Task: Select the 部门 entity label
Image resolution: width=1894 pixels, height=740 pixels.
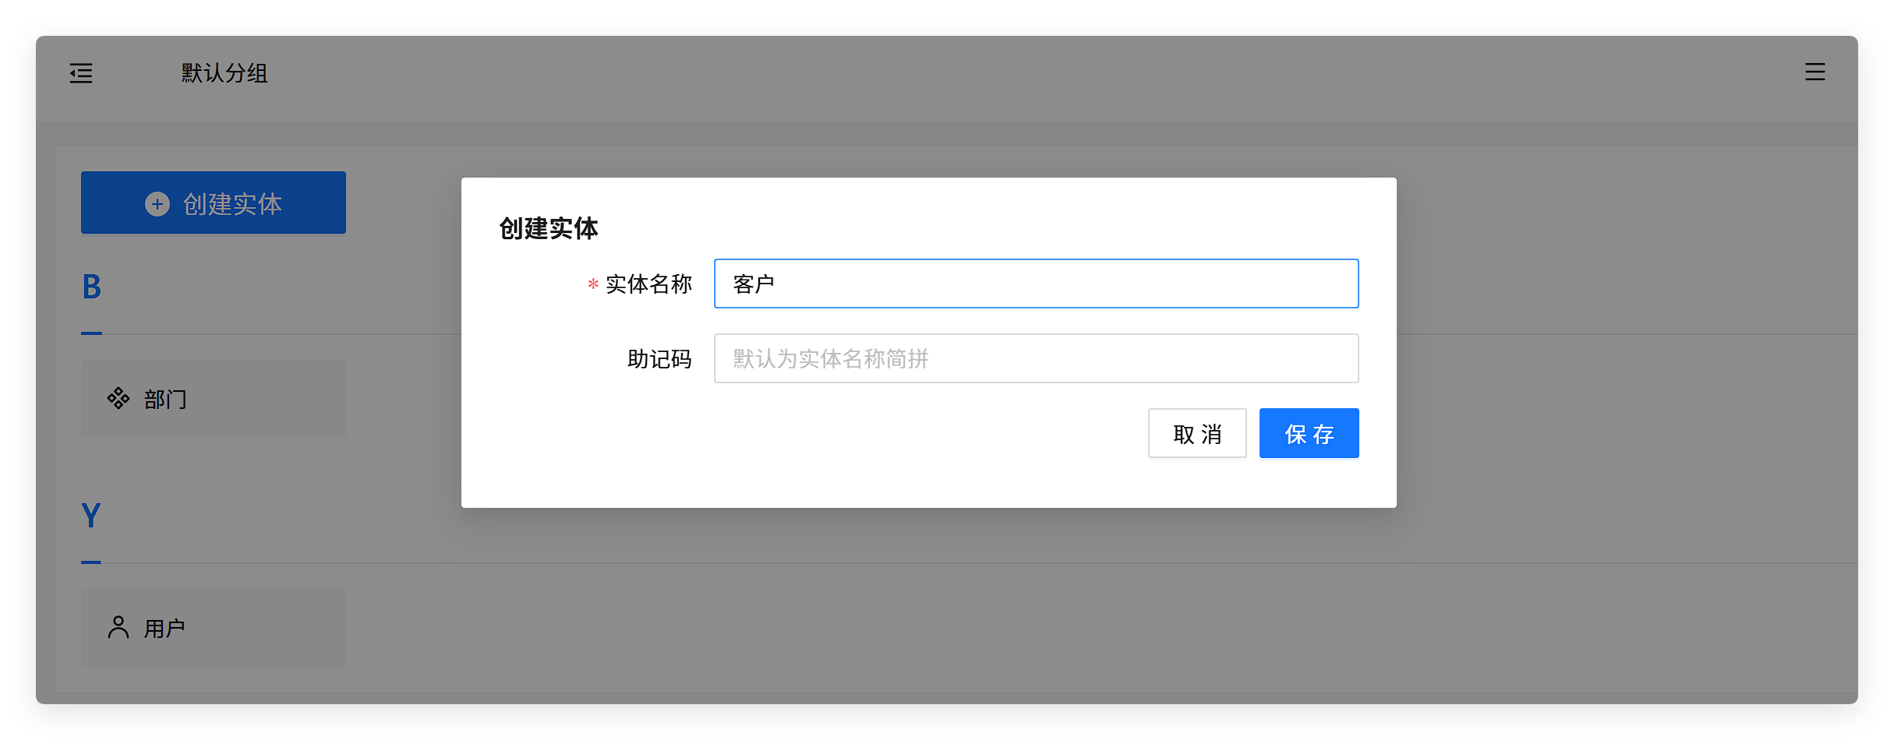Action: [165, 400]
